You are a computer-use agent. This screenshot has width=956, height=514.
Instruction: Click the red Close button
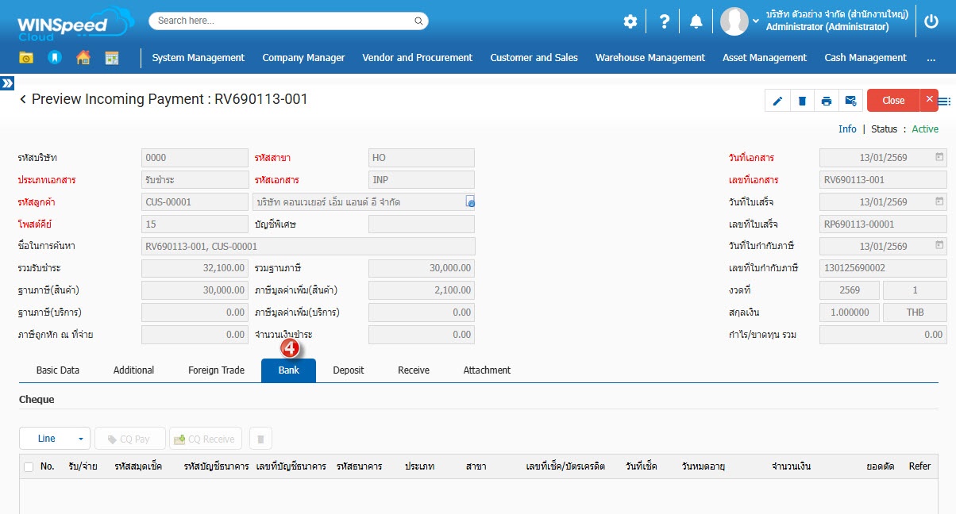click(x=893, y=101)
